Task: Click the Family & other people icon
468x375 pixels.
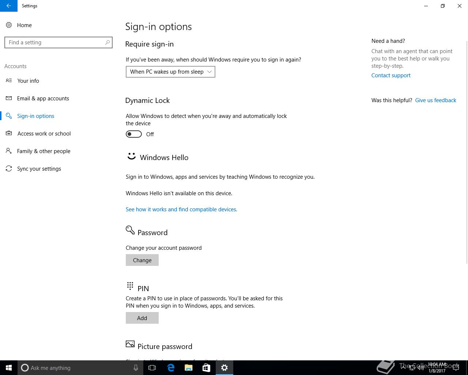Action: [x=9, y=151]
